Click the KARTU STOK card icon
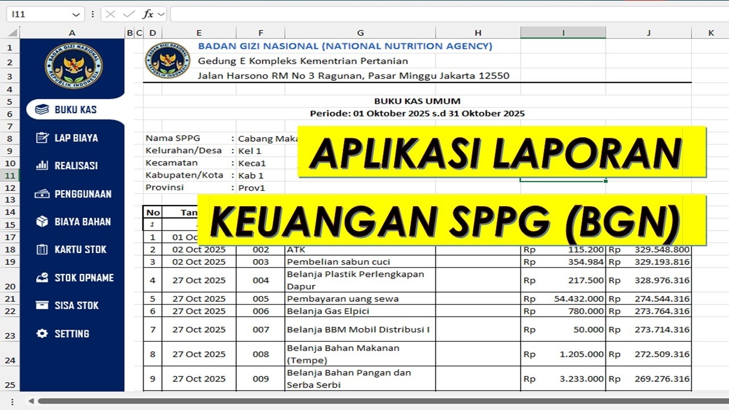 click(42, 249)
